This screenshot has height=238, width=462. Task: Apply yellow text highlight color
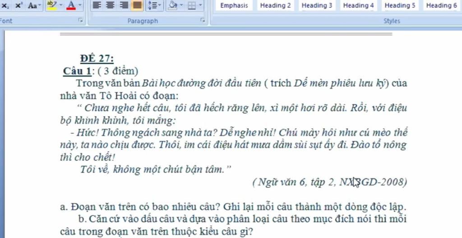52,5
